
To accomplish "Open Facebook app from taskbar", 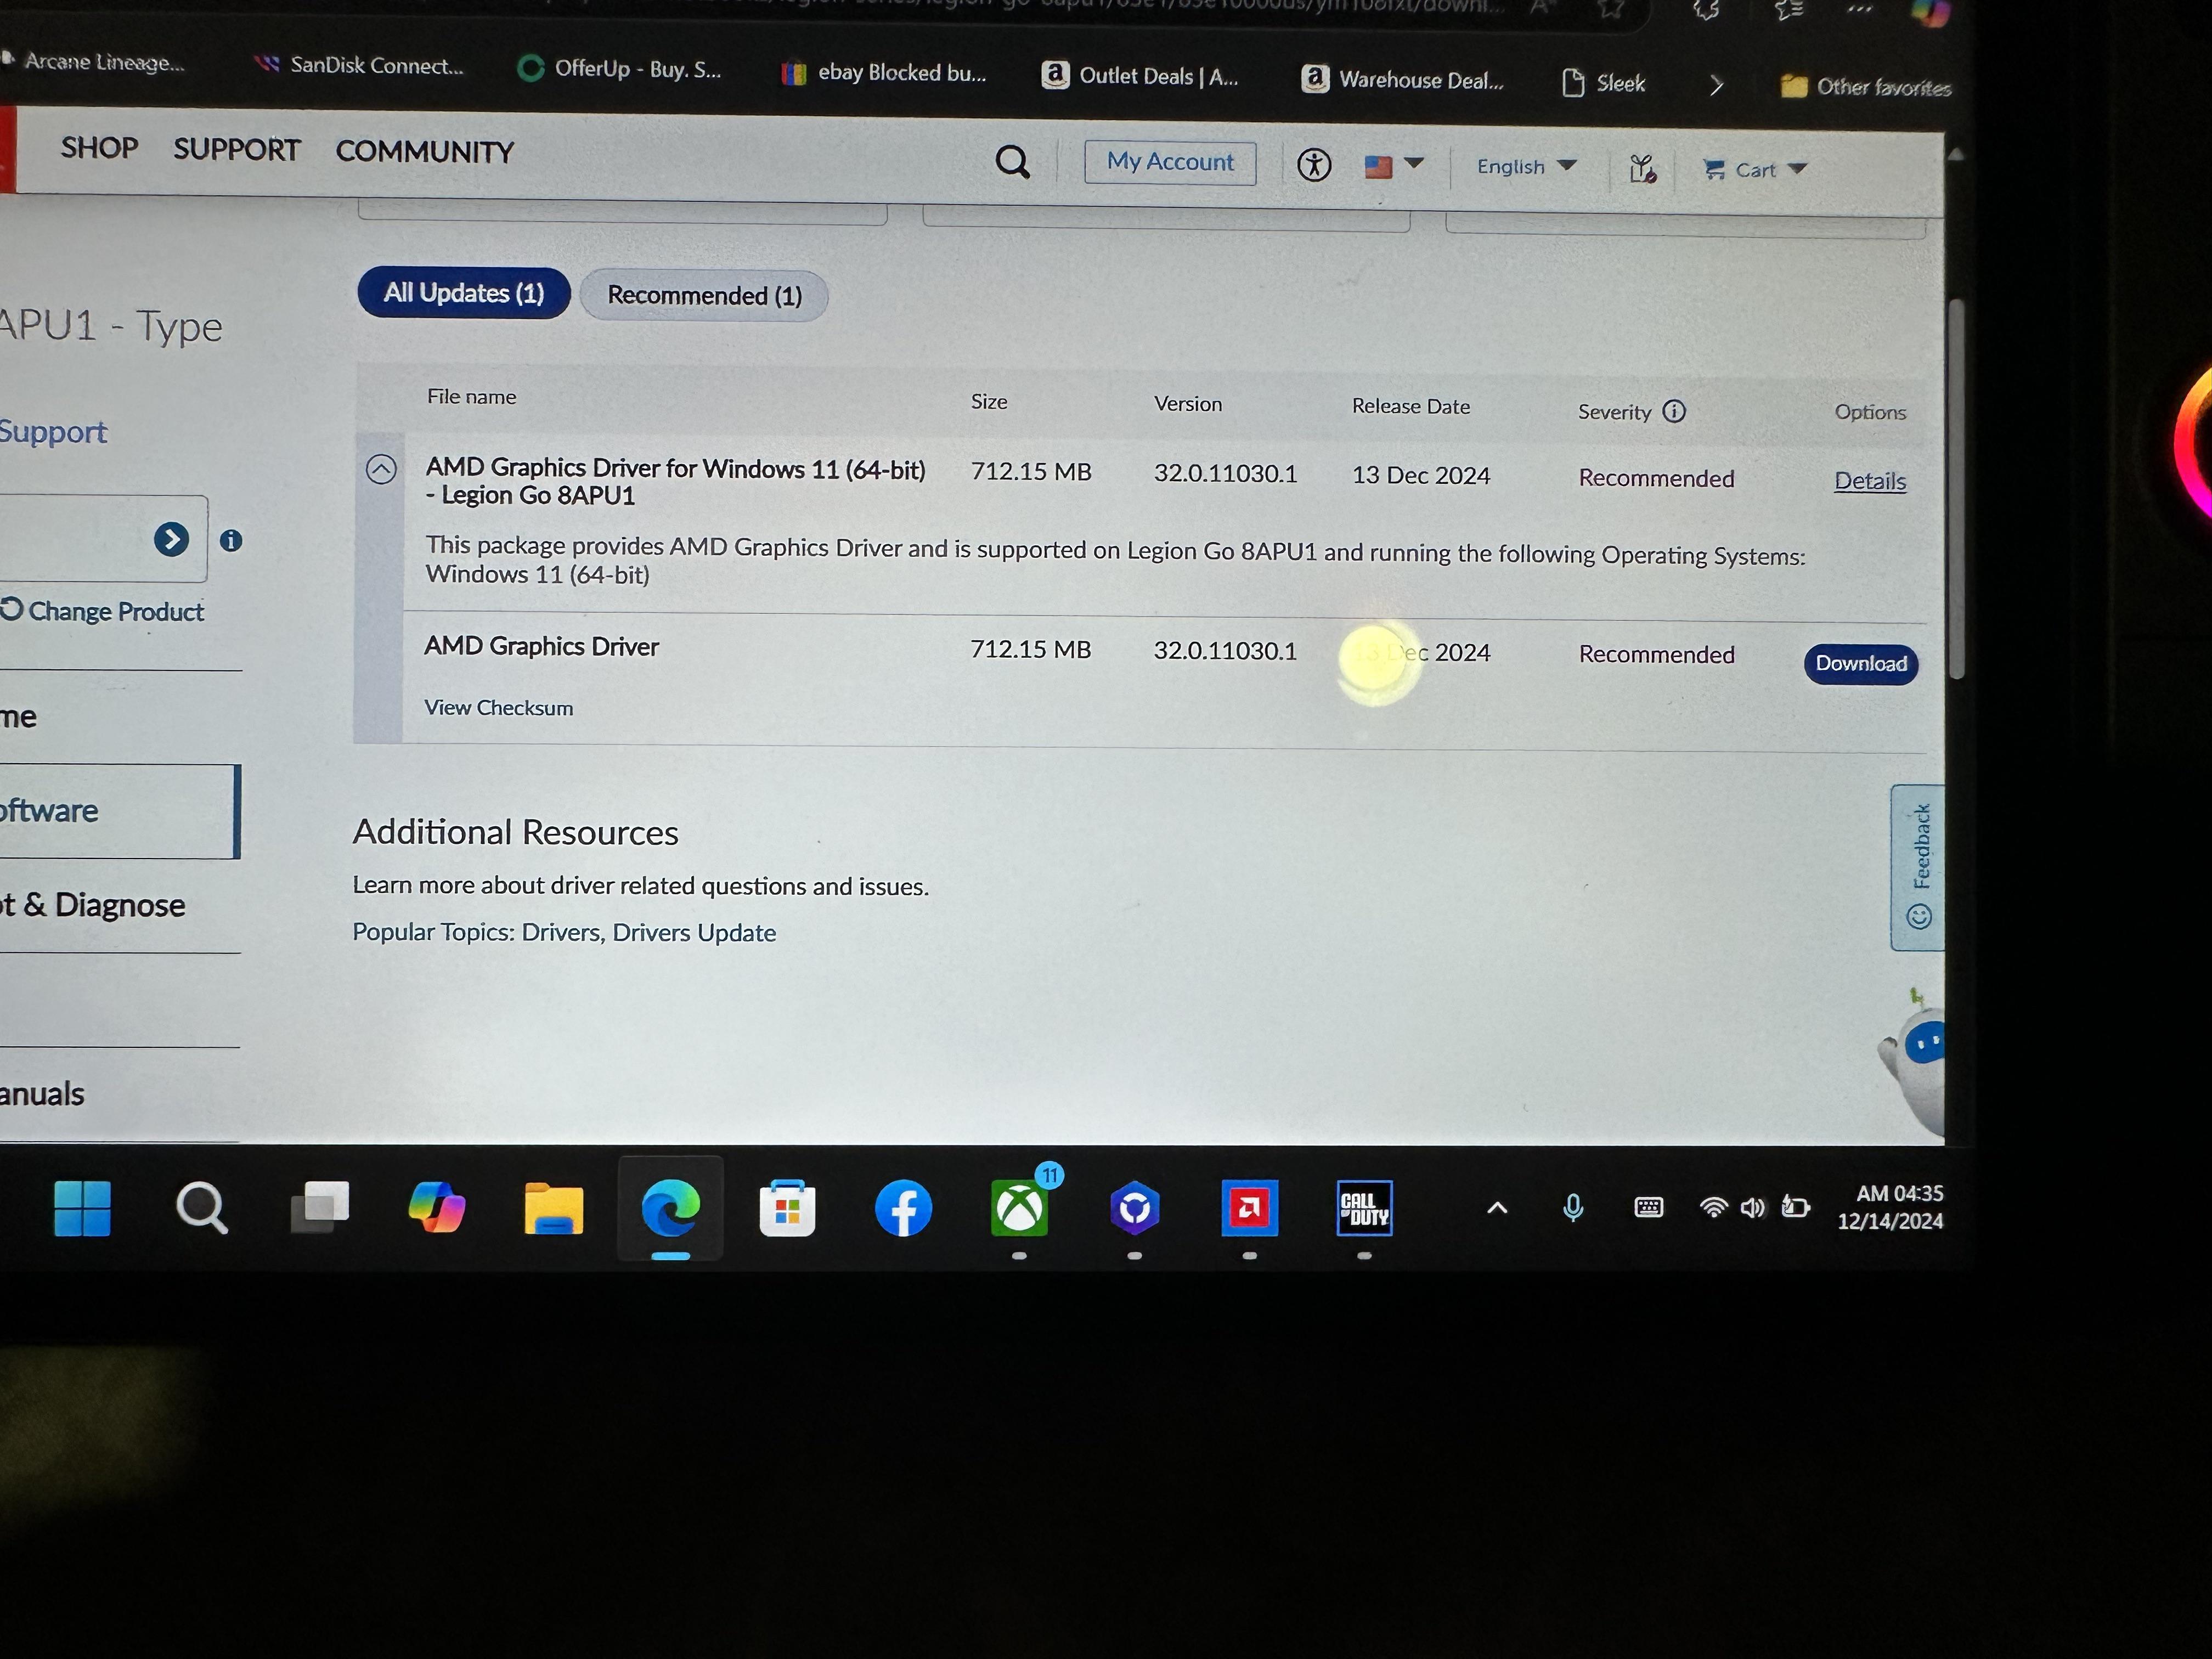I will 903,1209.
